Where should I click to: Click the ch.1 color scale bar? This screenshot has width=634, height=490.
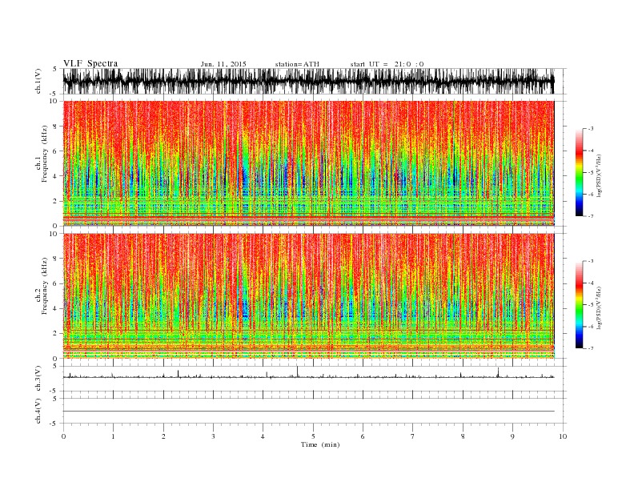click(579, 173)
